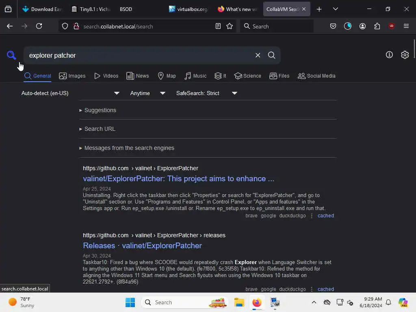Click the explorer patcher query input
Viewport: 416px width, 312px height.
138,55
